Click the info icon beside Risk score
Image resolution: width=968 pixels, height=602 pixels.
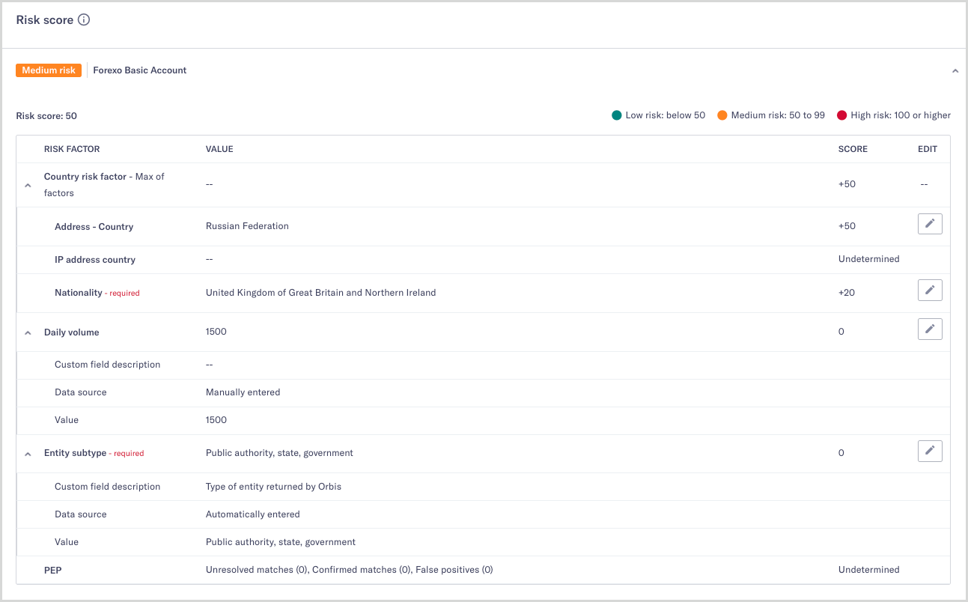pyautogui.click(x=82, y=20)
